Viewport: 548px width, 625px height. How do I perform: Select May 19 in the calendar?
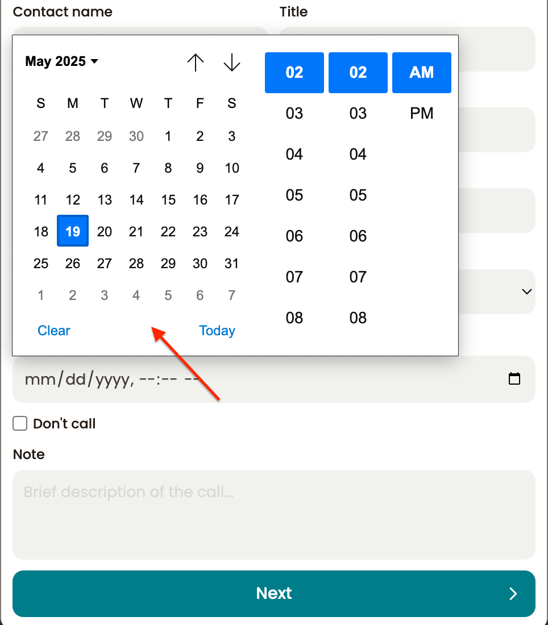tap(73, 231)
